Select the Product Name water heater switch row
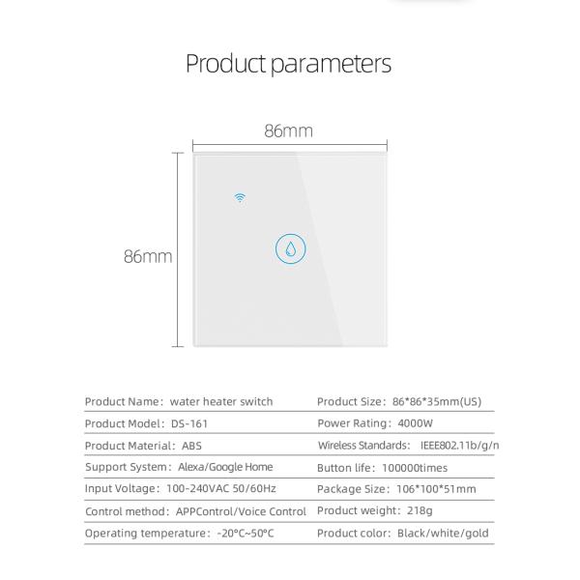Screen dimensions: 580x580 click(179, 401)
